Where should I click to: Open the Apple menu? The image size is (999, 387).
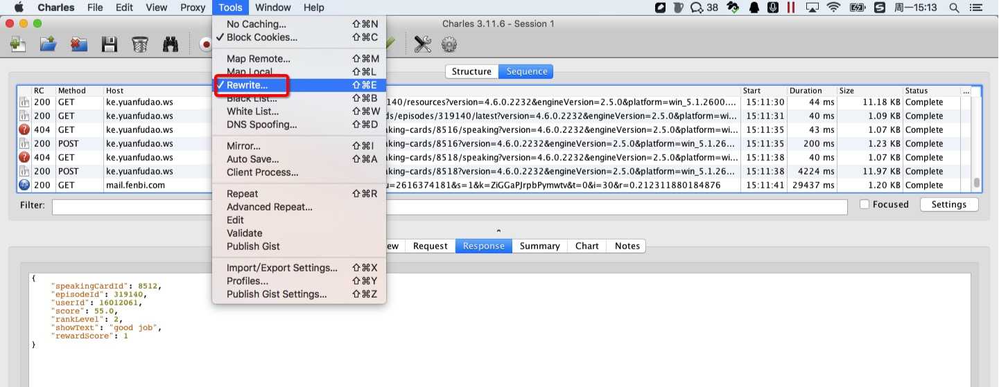pyautogui.click(x=19, y=8)
